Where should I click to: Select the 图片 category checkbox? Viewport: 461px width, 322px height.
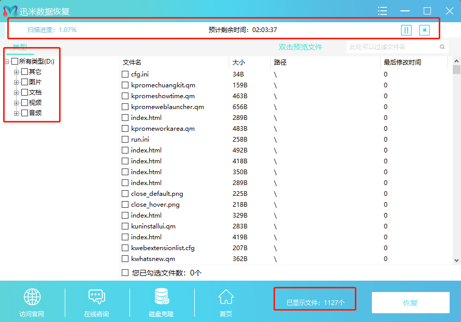click(x=24, y=82)
